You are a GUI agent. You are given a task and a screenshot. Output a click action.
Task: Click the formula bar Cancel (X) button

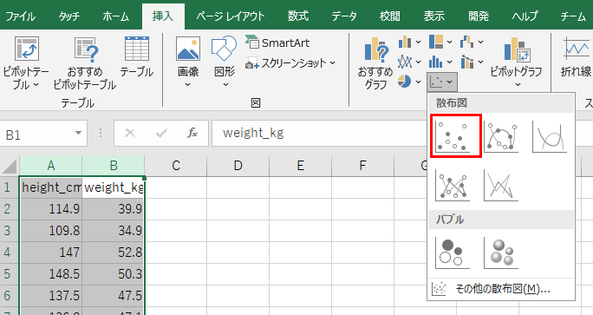coord(130,133)
